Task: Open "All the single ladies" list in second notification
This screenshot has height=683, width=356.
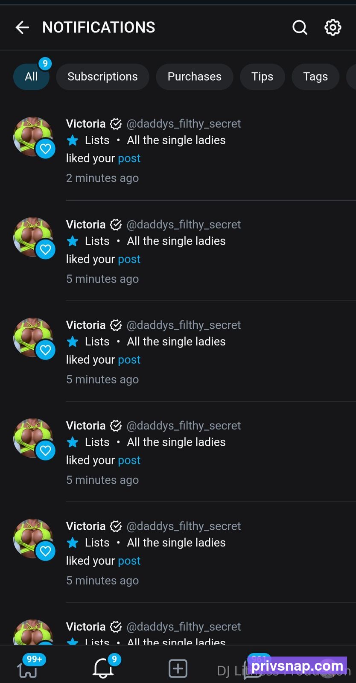Action: pyautogui.click(x=176, y=241)
